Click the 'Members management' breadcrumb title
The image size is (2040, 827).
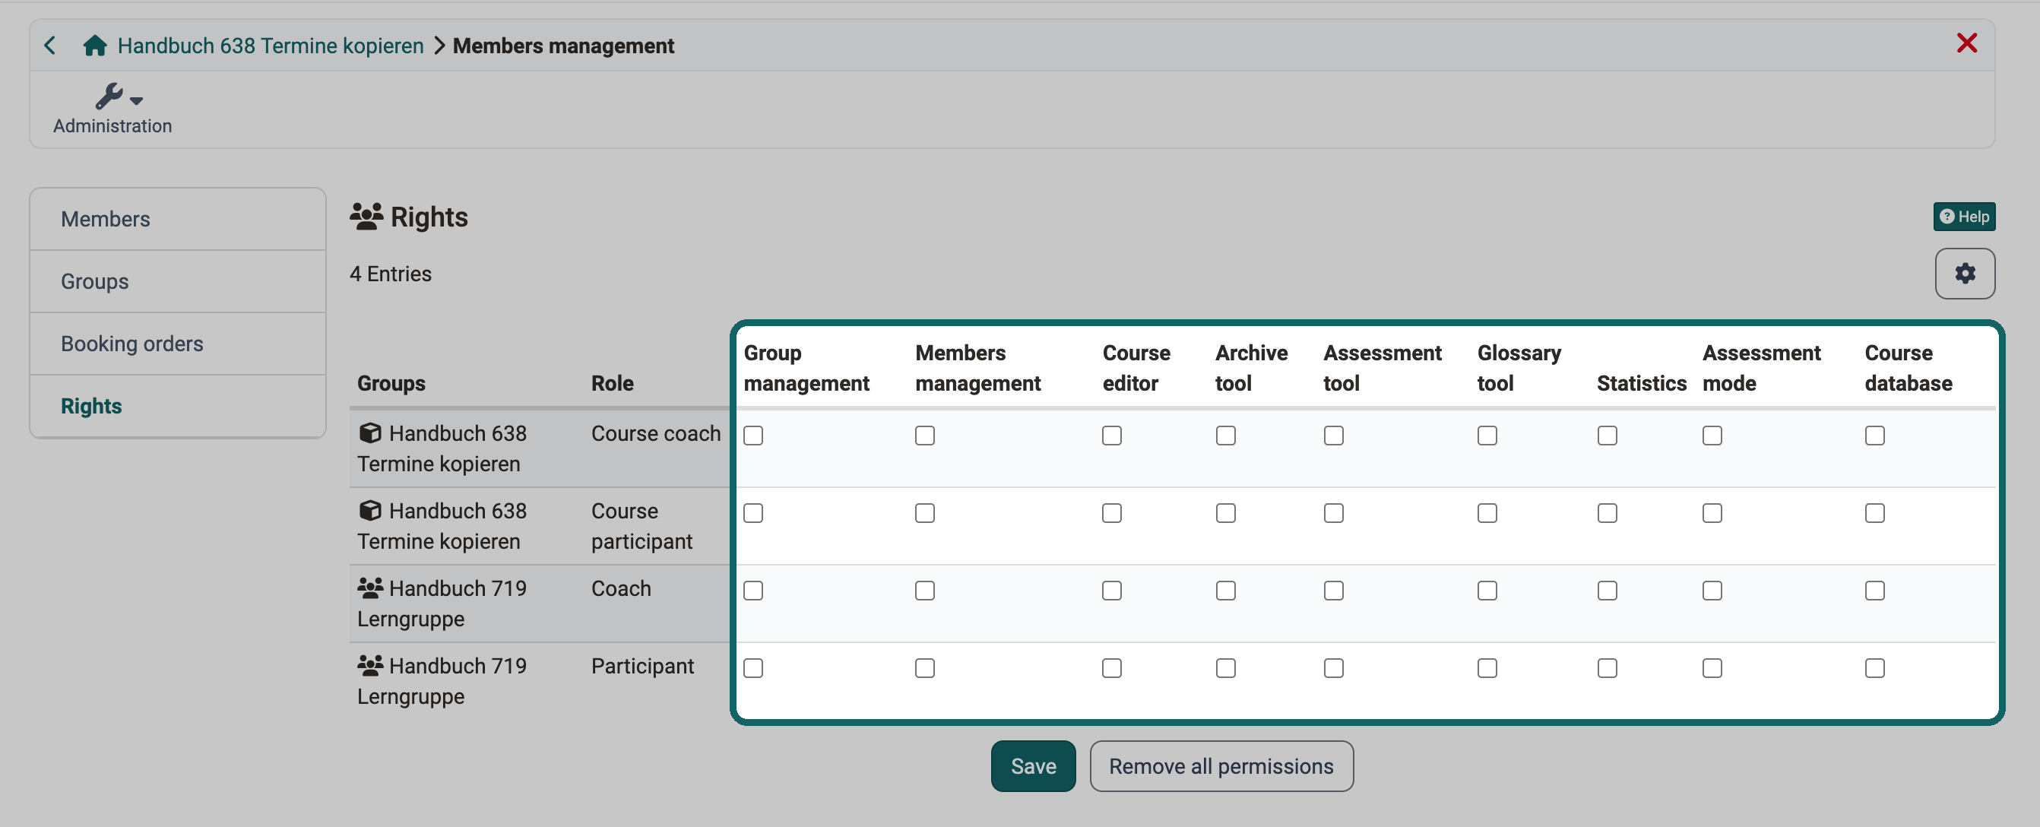click(x=563, y=46)
